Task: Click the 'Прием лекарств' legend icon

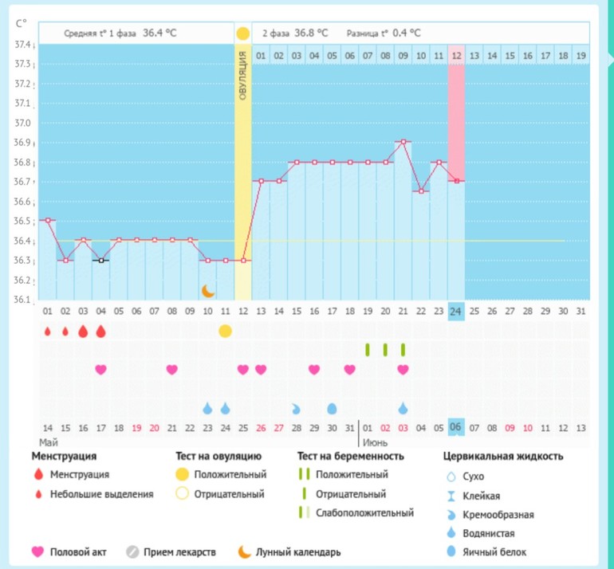Action: 133,551
